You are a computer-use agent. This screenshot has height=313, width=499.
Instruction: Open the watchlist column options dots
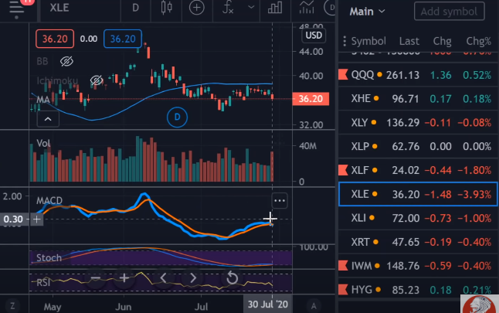pyautogui.click(x=345, y=41)
